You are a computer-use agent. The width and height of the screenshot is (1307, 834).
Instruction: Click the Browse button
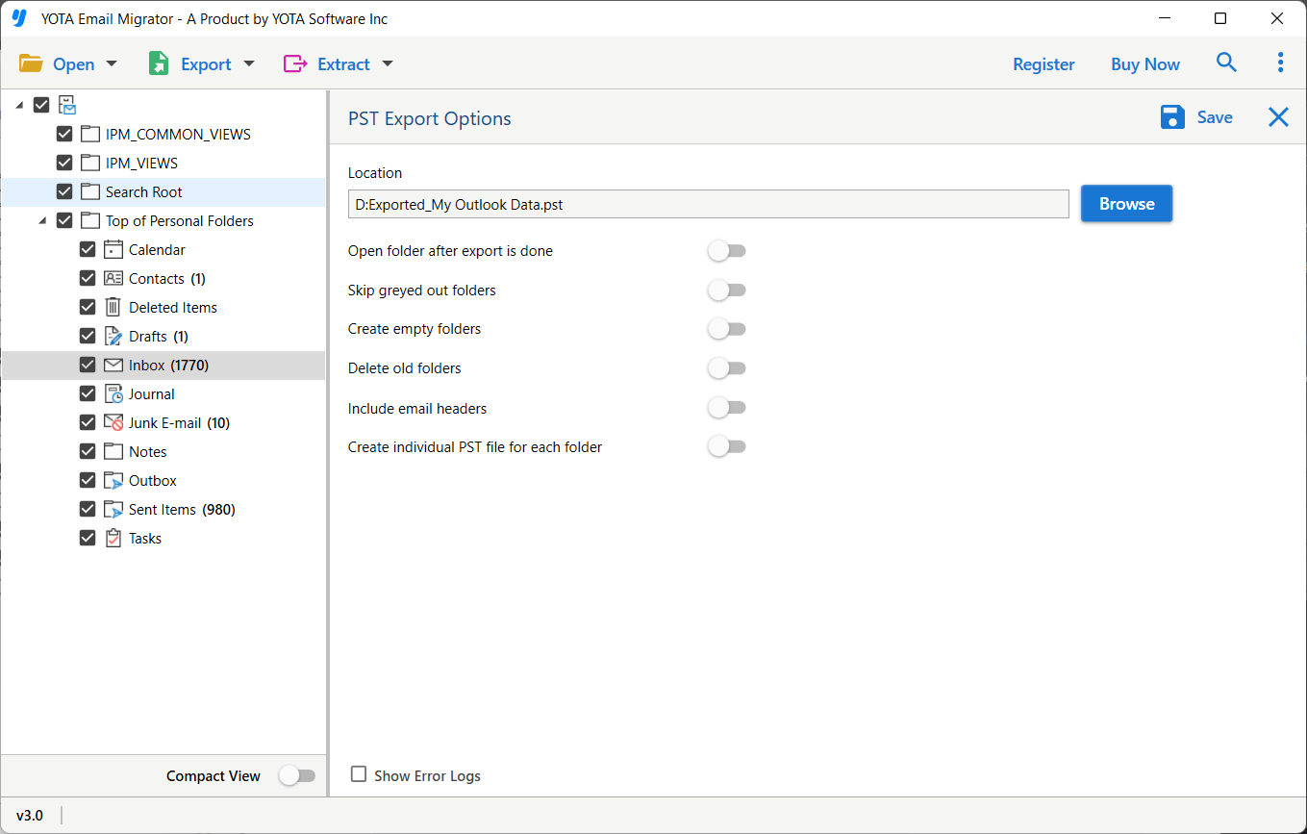tap(1126, 203)
